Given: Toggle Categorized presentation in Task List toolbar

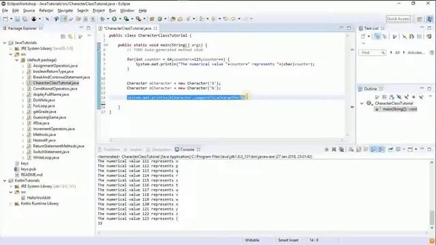Looking at the screenshot, I should click(377, 36).
